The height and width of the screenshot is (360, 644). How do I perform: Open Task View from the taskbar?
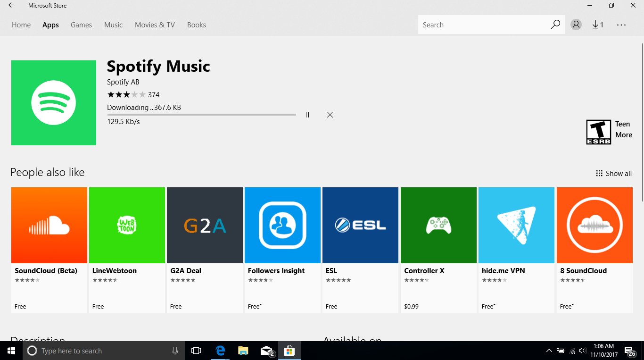[x=196, y=351]
